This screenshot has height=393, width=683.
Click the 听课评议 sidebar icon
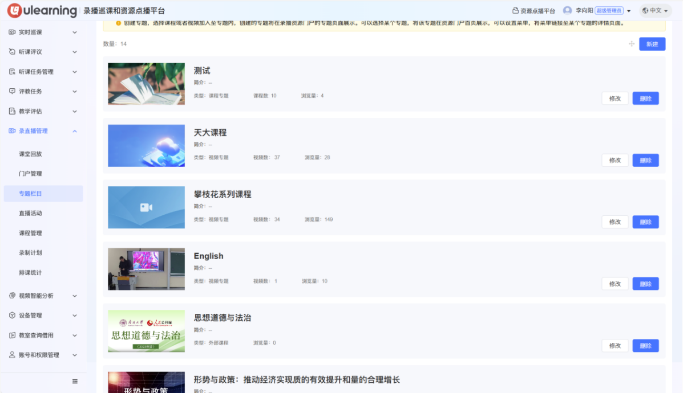[x=13, y=52]
